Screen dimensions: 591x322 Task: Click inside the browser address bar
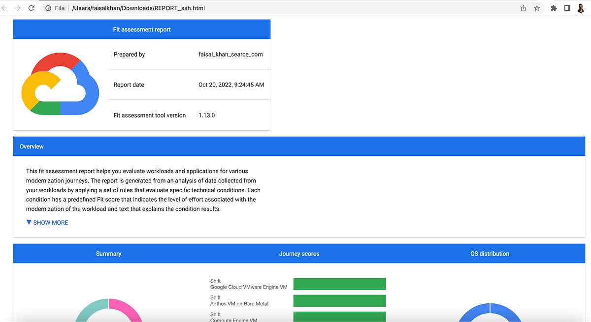tap(197, 8)
